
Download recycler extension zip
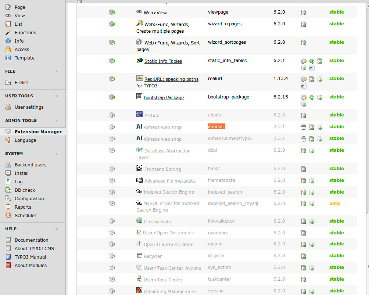tap(304, 256)
